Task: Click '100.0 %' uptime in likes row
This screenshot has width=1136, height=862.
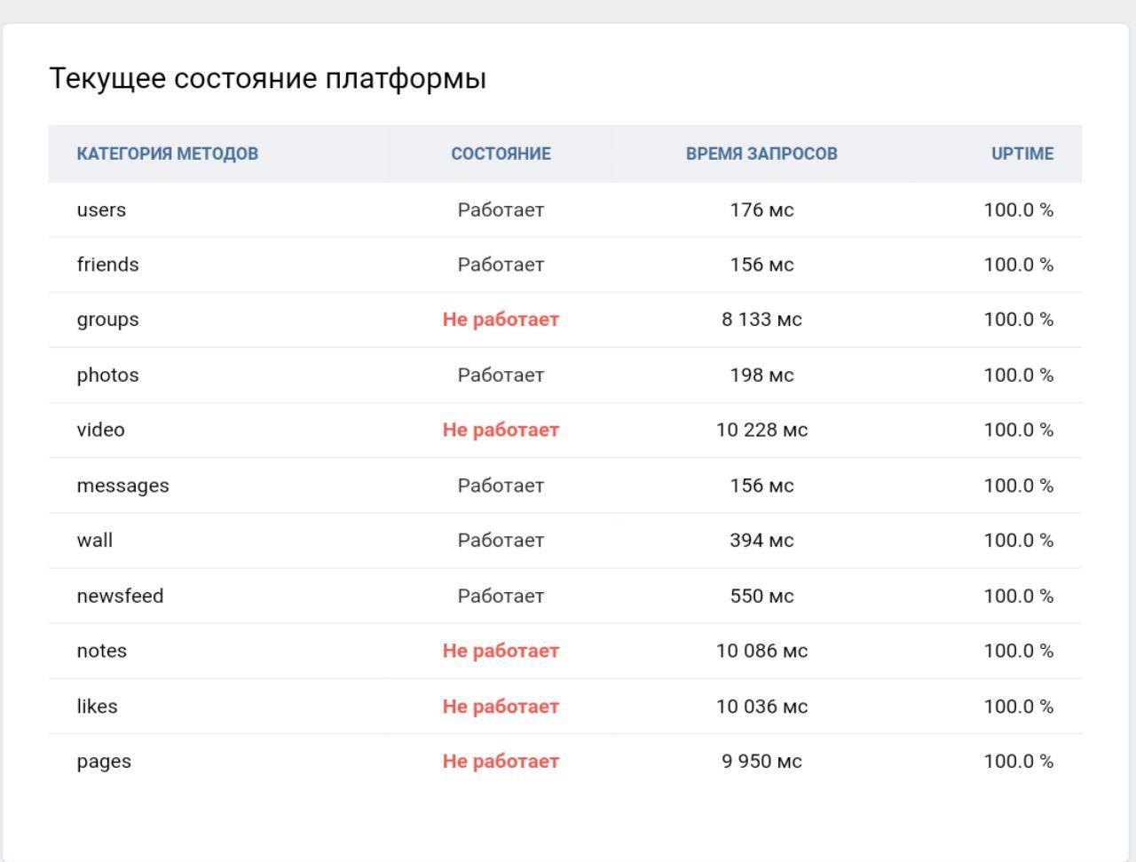Action: point(1019,707)
